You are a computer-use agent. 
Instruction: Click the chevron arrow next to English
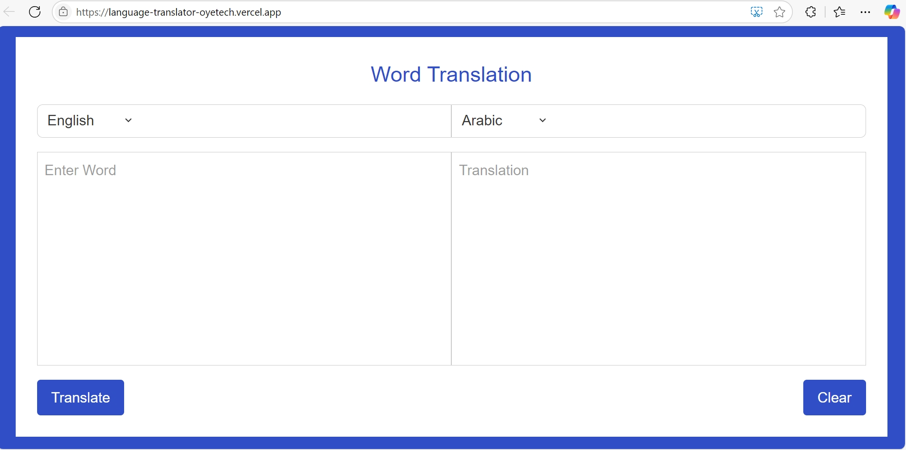coord(128,121)
